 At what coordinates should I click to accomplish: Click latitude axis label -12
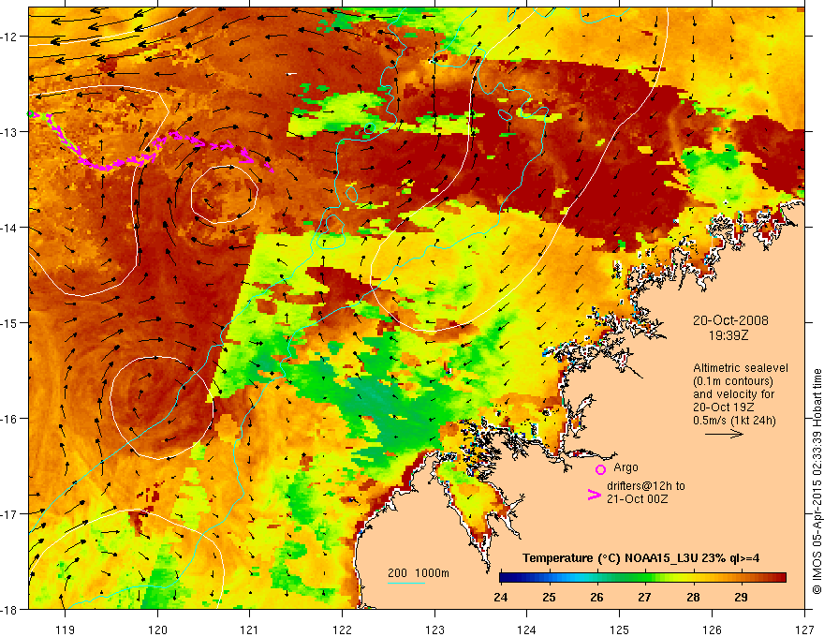point(9,37)
